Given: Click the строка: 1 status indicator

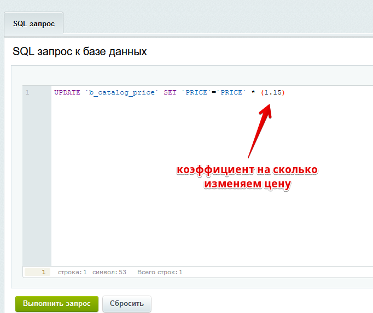Looking at the screenshot, I should pyautogui.click(x=72, y=272).
